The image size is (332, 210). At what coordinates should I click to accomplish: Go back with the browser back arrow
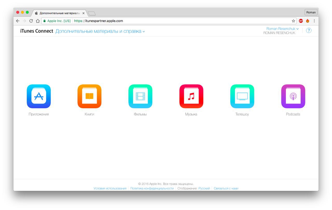click(18, 21)
